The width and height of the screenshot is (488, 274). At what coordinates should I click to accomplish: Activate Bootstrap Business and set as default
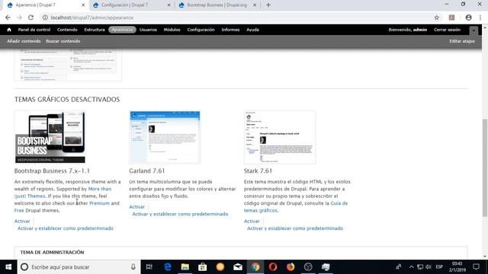[66, 228]
